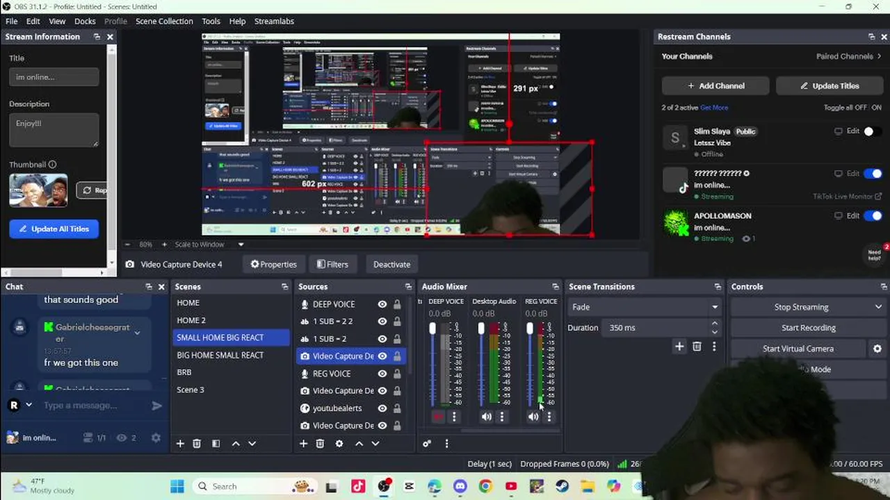Pop out the Scenes dock

click(x=284, y=287)
